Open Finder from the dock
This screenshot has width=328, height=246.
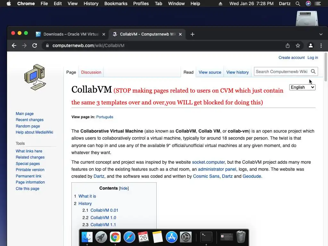click(x=87, y=237)
